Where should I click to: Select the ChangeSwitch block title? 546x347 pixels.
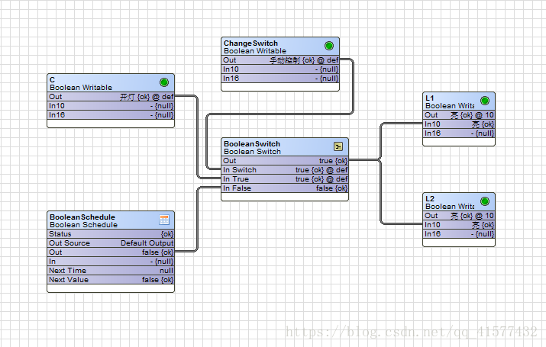[x=250, y=43]
